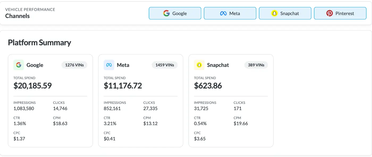Viewport: 372px width, 157px height.
Task: Toggle the Meta channel button
Action: point(230,13)
